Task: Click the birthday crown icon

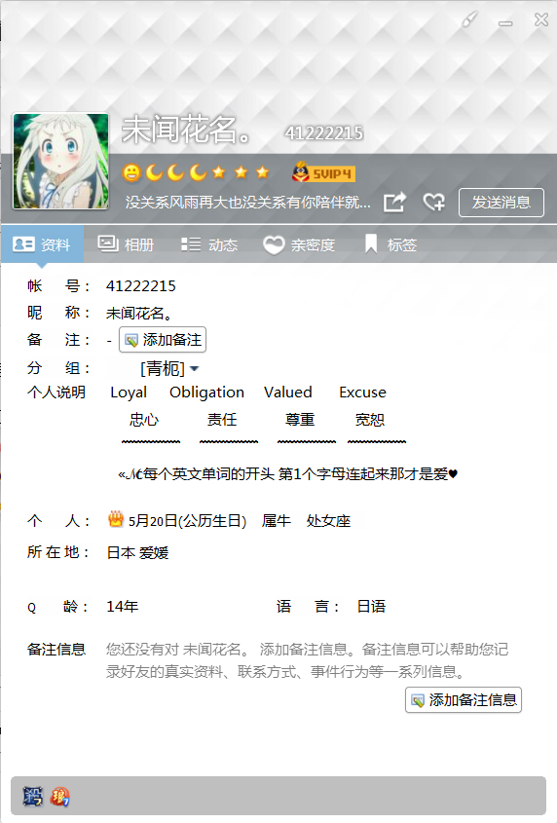Action: pos(116,519)
